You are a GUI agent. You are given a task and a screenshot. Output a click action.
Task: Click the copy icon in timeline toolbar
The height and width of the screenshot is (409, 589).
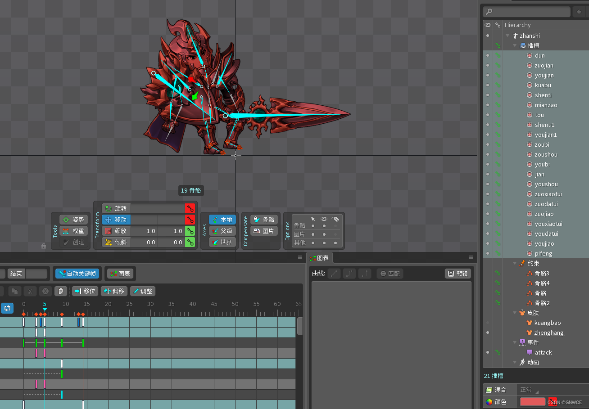click(x=14, y=291)
